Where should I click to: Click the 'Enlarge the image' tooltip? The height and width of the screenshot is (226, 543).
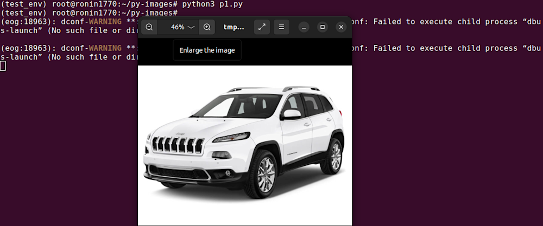tap(207, 50)
